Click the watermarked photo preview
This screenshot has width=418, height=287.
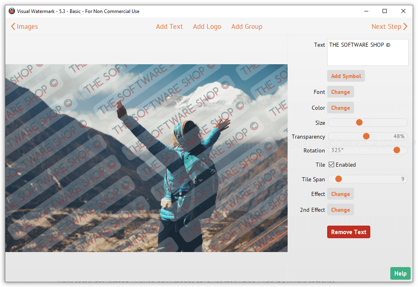pos(146,158)
